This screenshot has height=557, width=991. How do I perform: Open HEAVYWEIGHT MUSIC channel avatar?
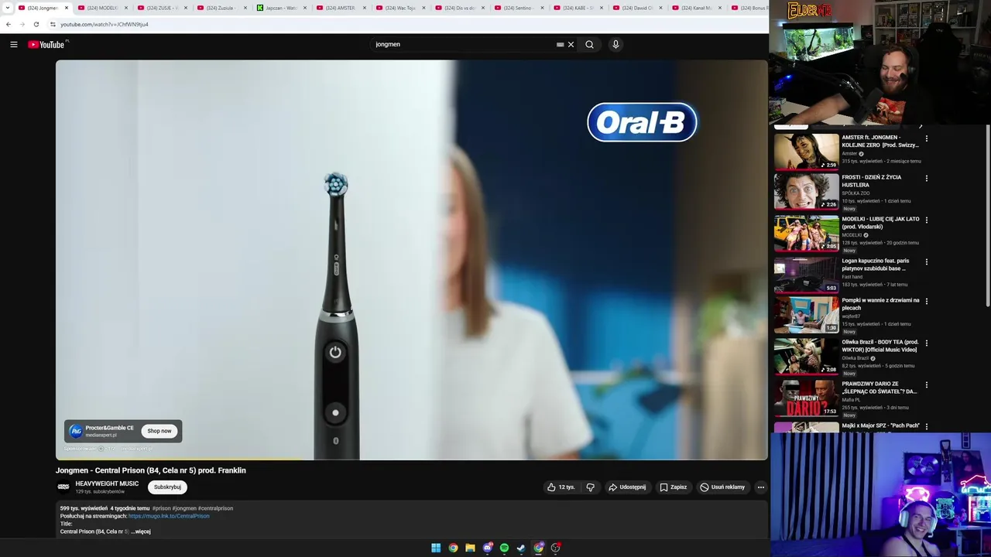[63, 487]
